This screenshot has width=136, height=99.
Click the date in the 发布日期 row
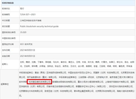click(x=28, y=50)
